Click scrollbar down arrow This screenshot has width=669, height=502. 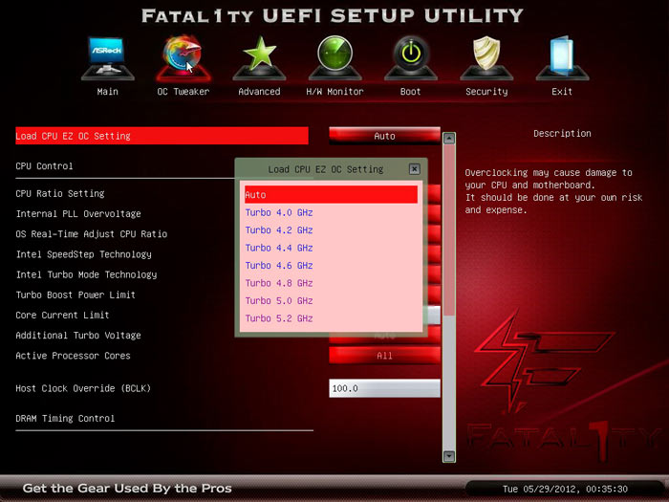(449, 456)
